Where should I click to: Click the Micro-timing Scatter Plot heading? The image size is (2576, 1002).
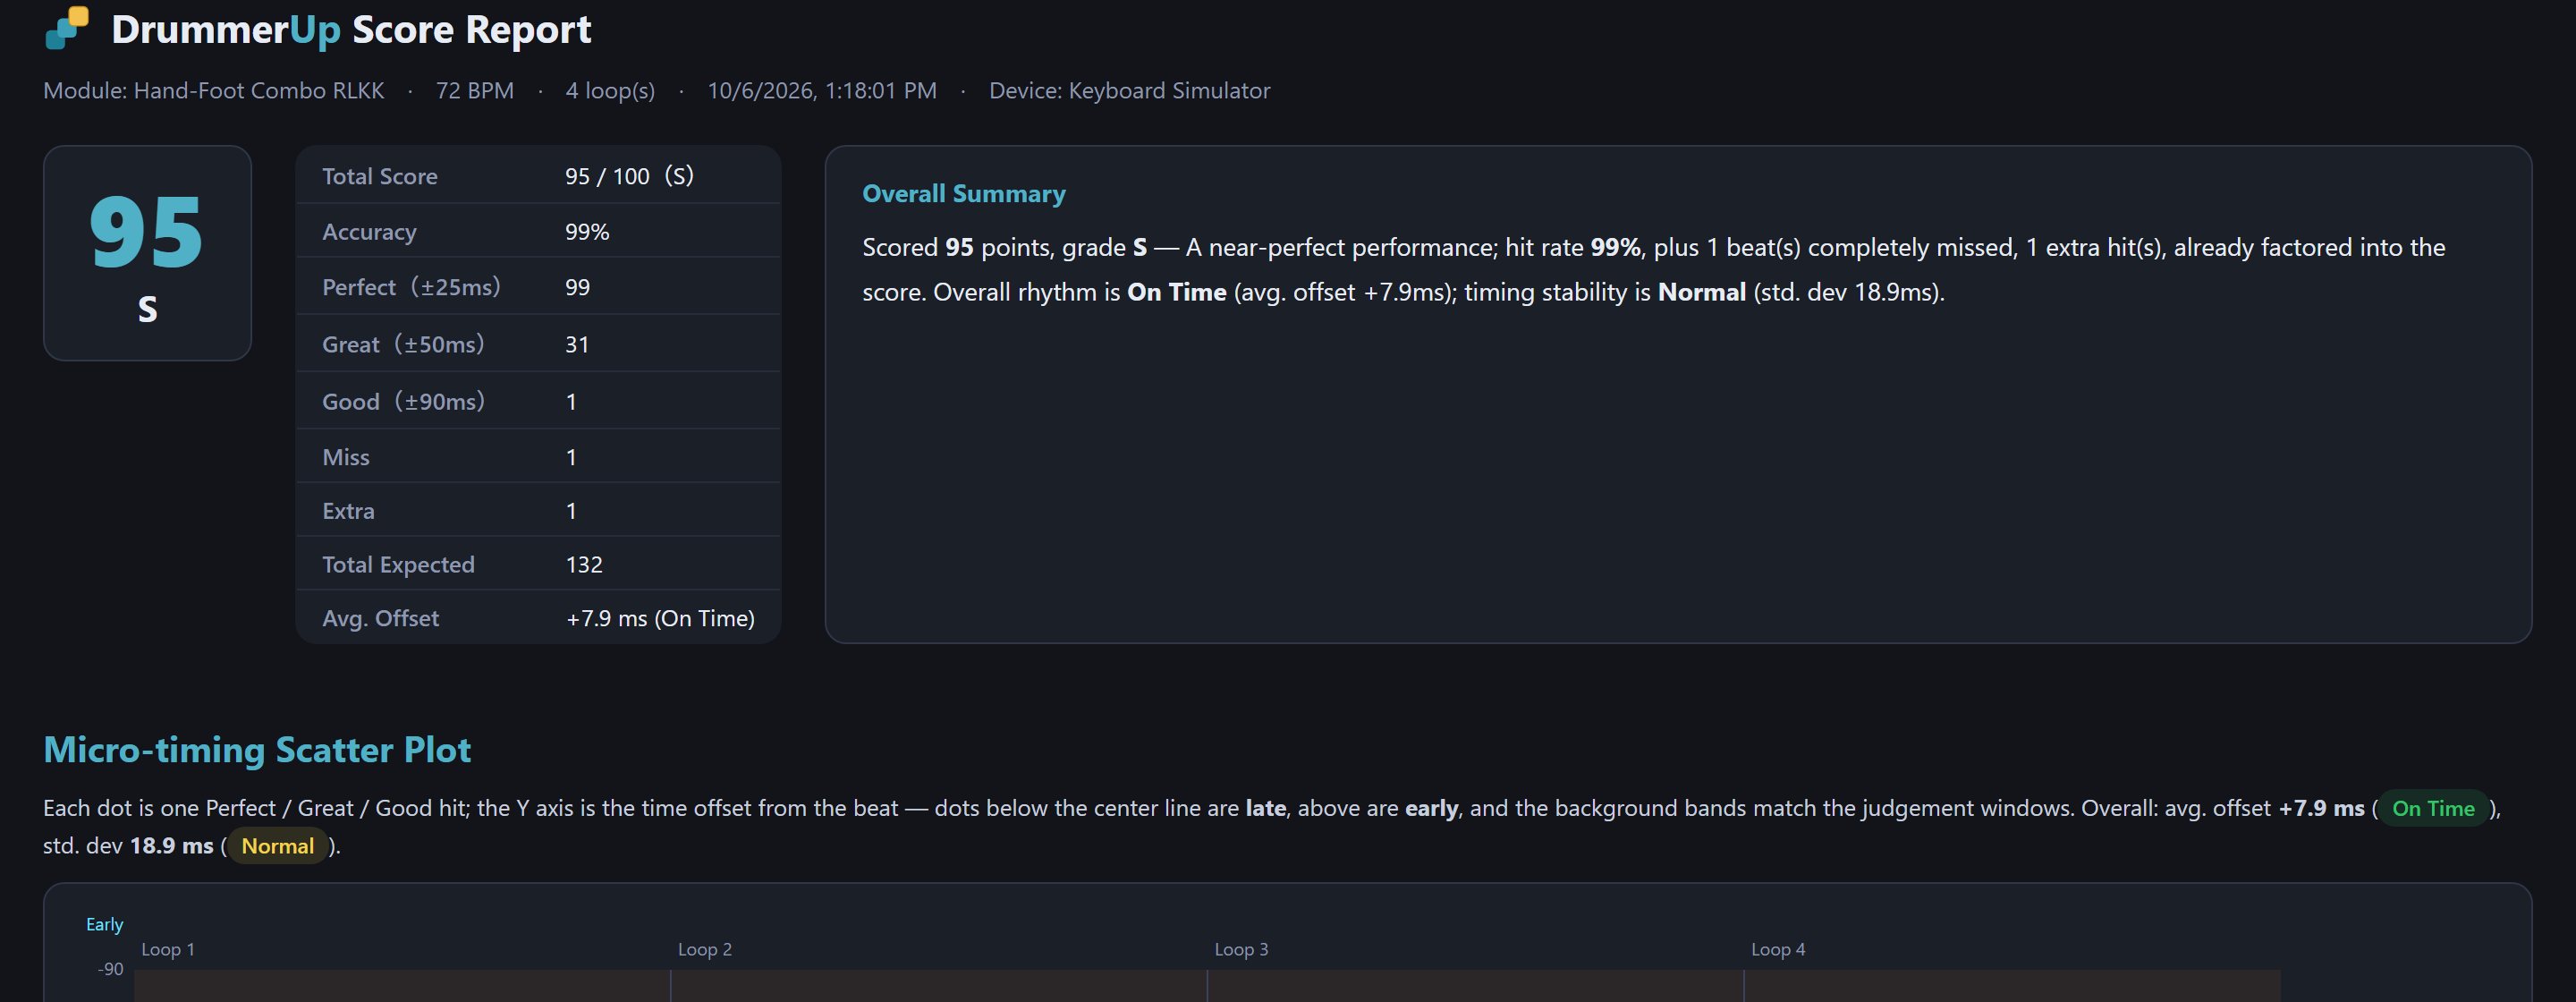click(x=257, y=750)
